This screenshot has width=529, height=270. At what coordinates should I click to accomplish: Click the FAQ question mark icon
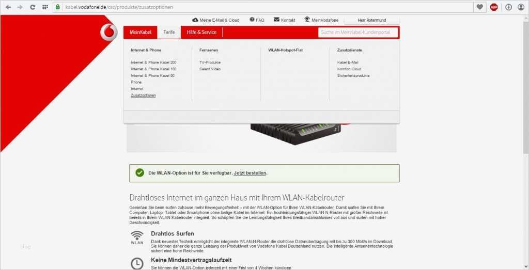pos(252,20)
